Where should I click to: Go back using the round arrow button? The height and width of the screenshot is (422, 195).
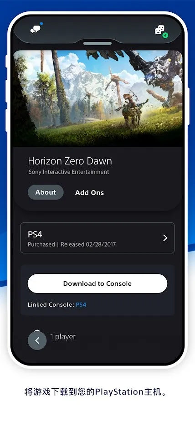(x=37, y=340)
